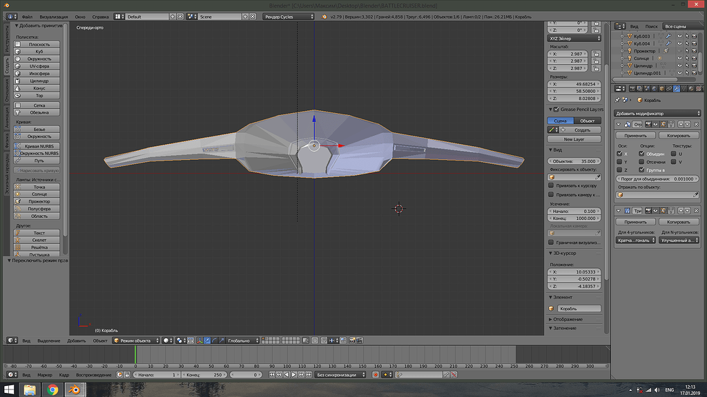This screenshot has height=397, width=707.
Task: Toggle visibility eye for Куб.003
Action: point(680,36)
